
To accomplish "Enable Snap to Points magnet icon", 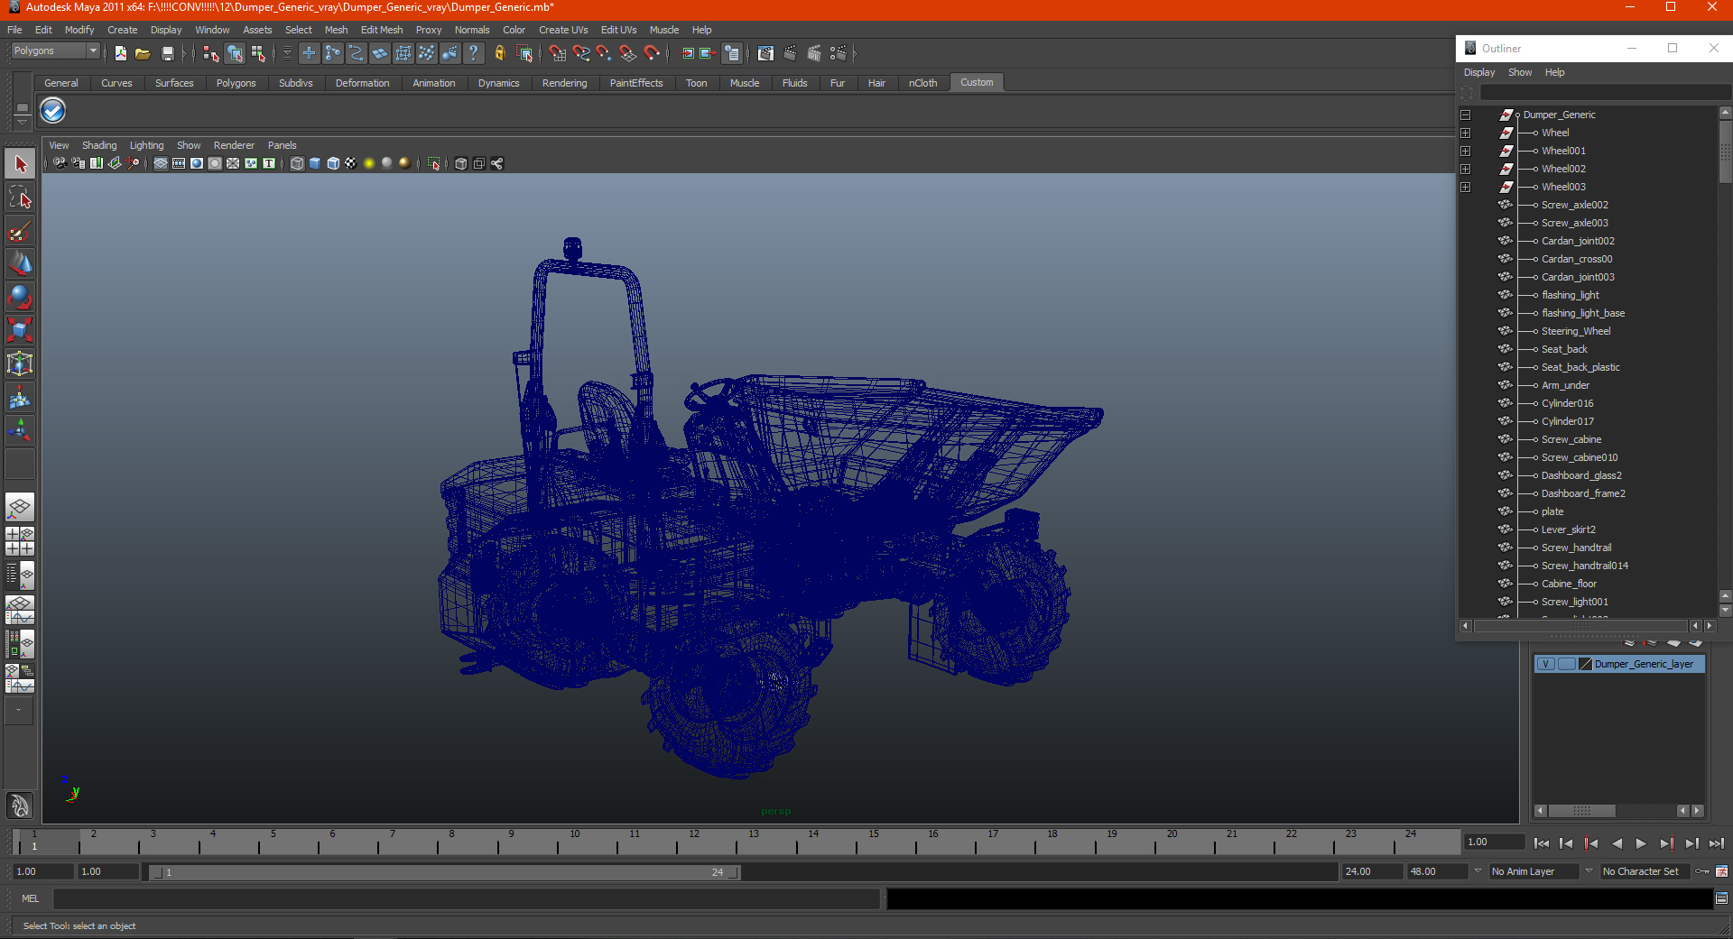I will pyautogui.click(x=605, y=53).
